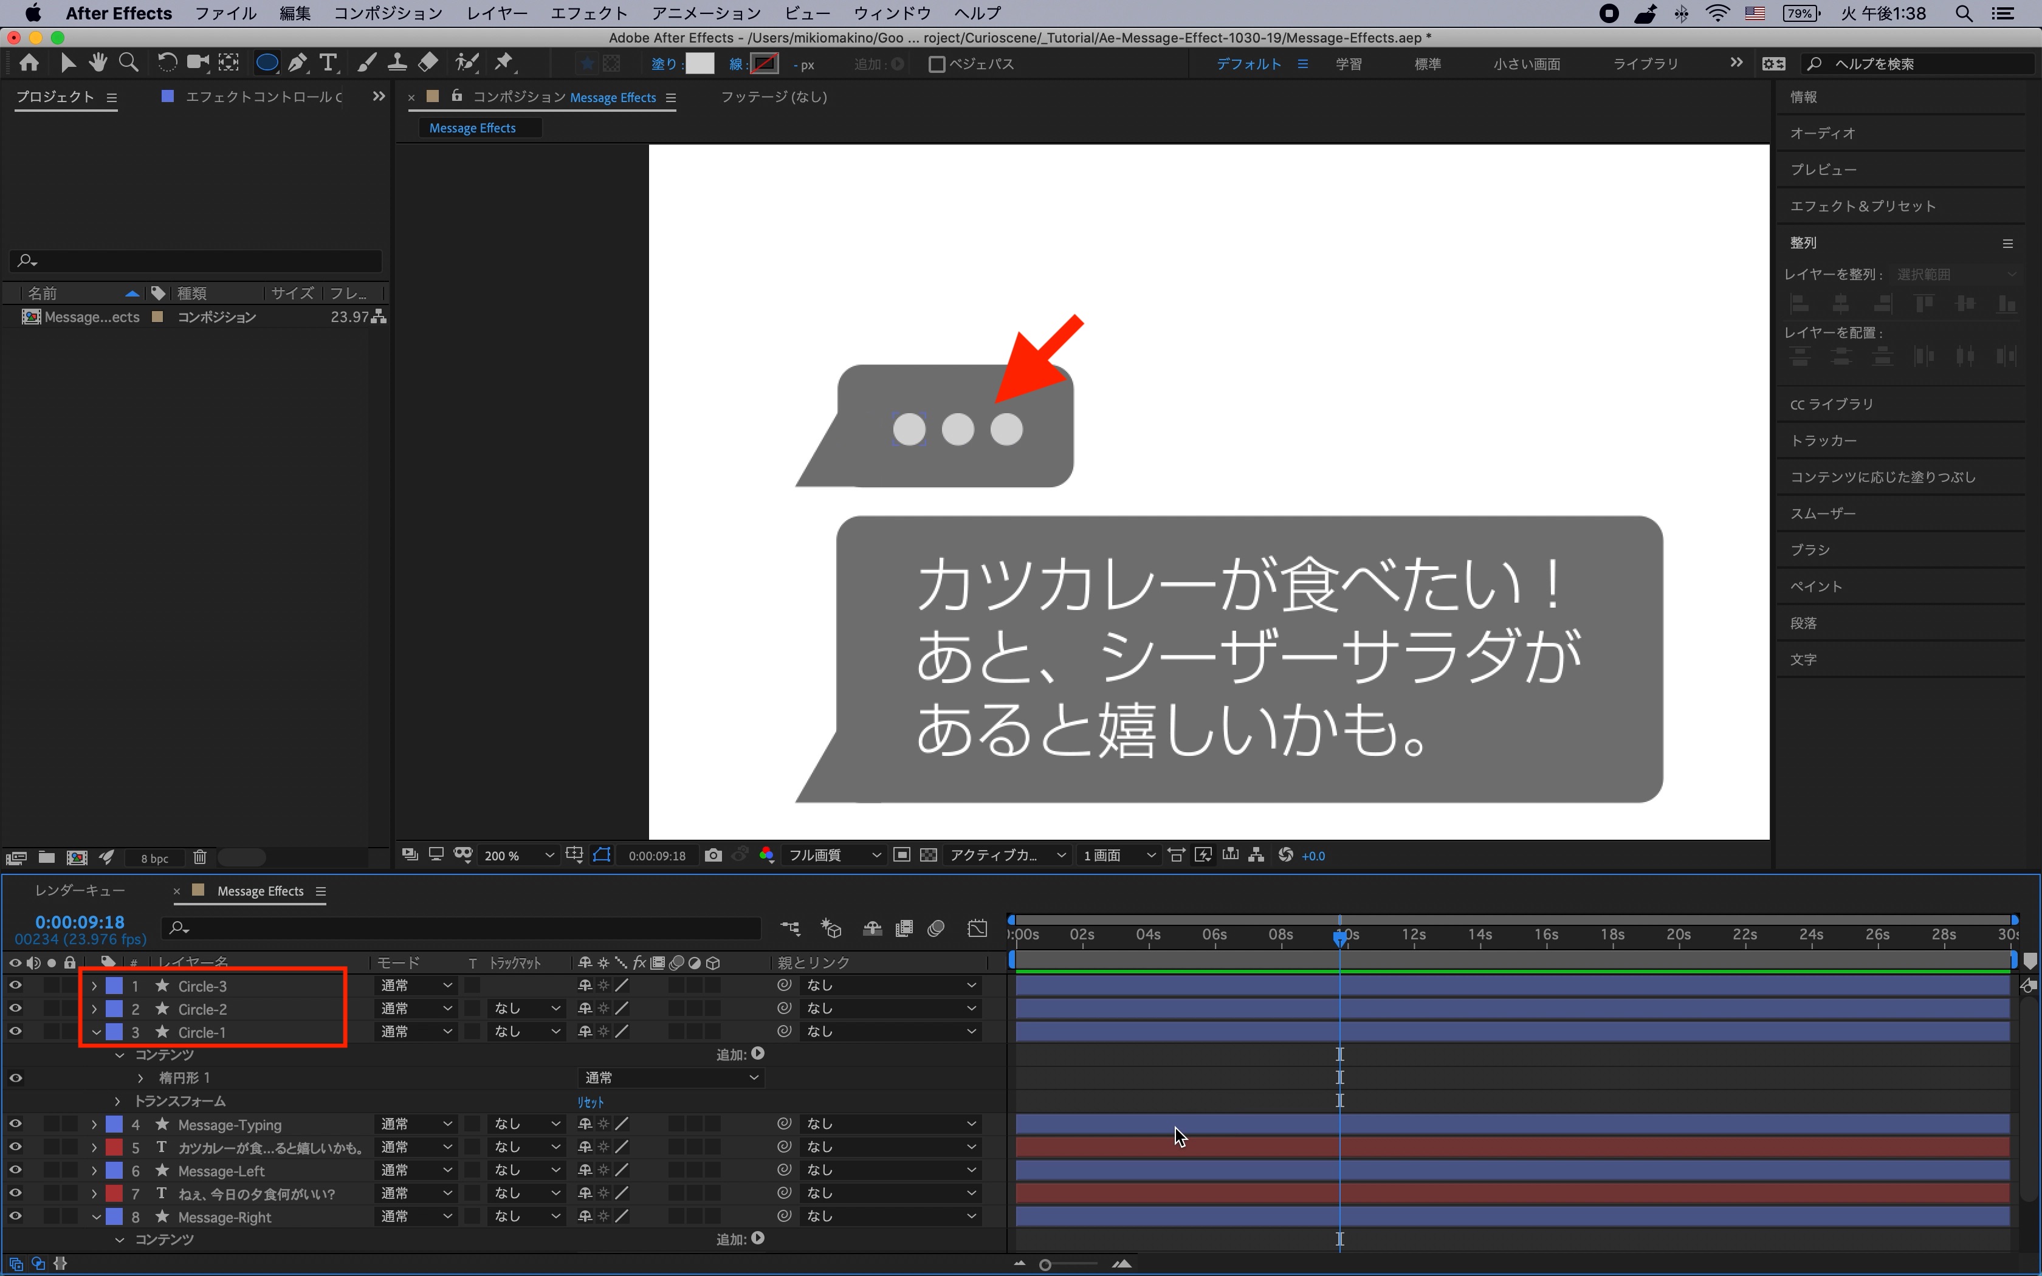This screenshot has height=1276, width=2042.
Task: Hide the Circle-3 layer eye icon
Action: click(15, 985)
